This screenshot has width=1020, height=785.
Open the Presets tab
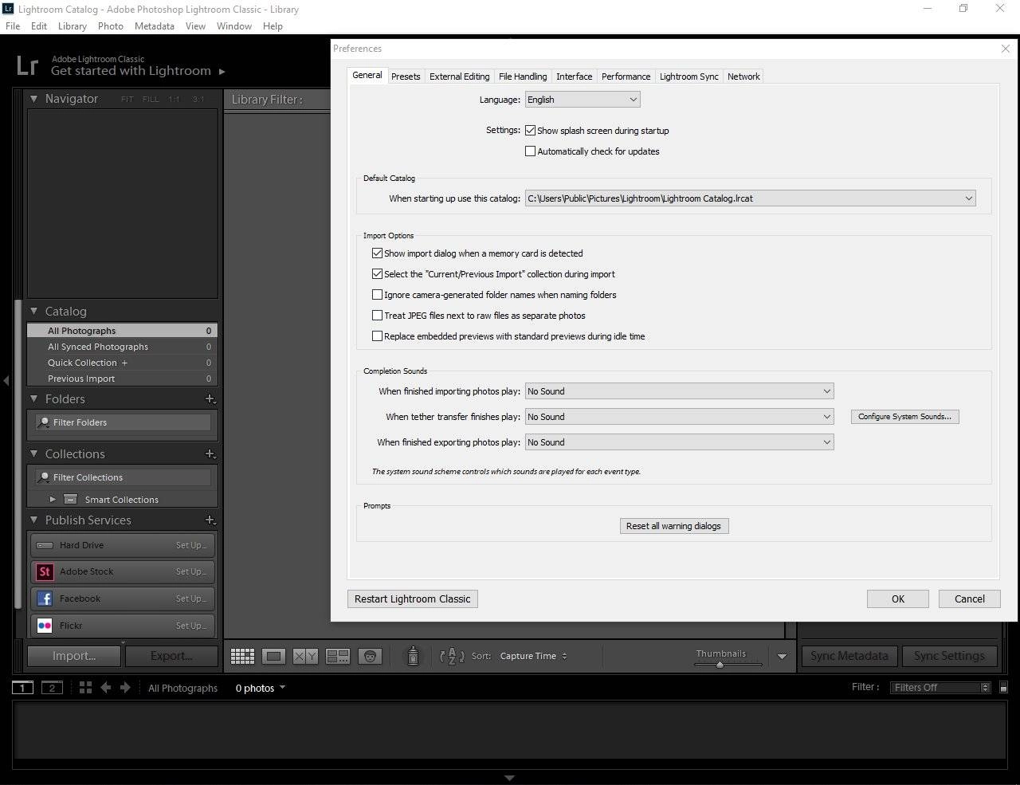(x=406, y=77)
